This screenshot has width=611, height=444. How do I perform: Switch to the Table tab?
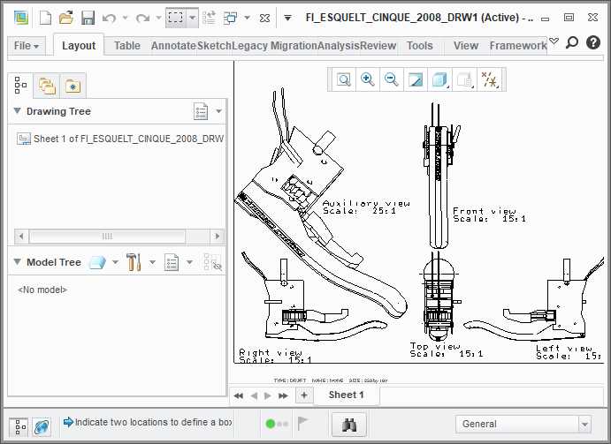[127, 46]
